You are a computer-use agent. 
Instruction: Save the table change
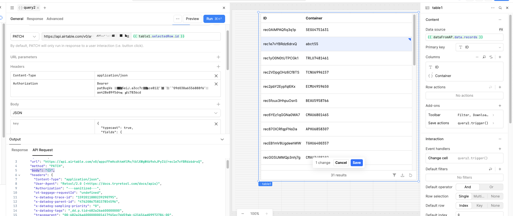point(357,163)
